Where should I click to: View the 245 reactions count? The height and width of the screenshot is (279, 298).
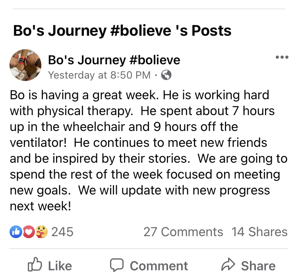pos(62,232)
